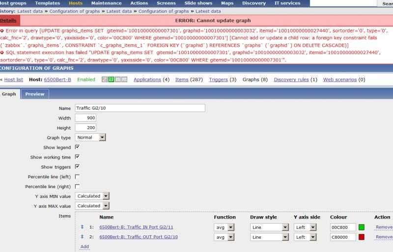Click first Configuration of graphs history link
This screenshot has width=393, height=252.
click(x=75, y=11)
